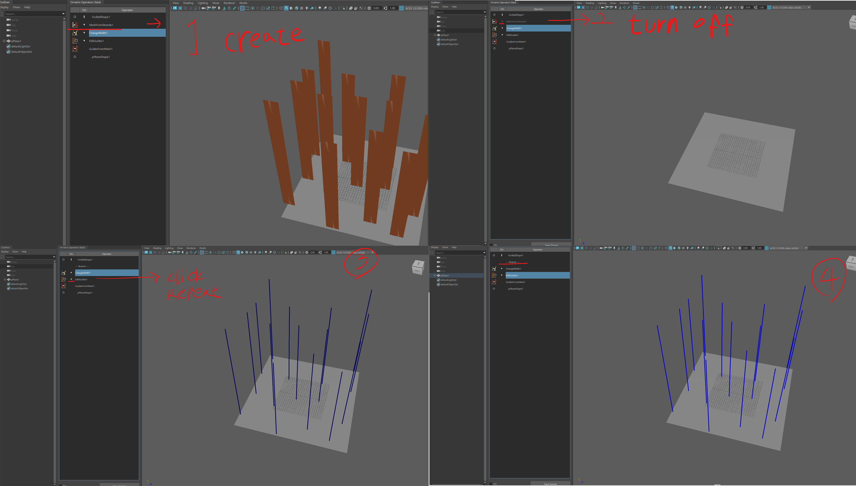The height and width of the screenshot is (486, 856).
Task: Click the FurBallShape1 gear icon in the step 1 stack
Action: (x=75, y=17)
